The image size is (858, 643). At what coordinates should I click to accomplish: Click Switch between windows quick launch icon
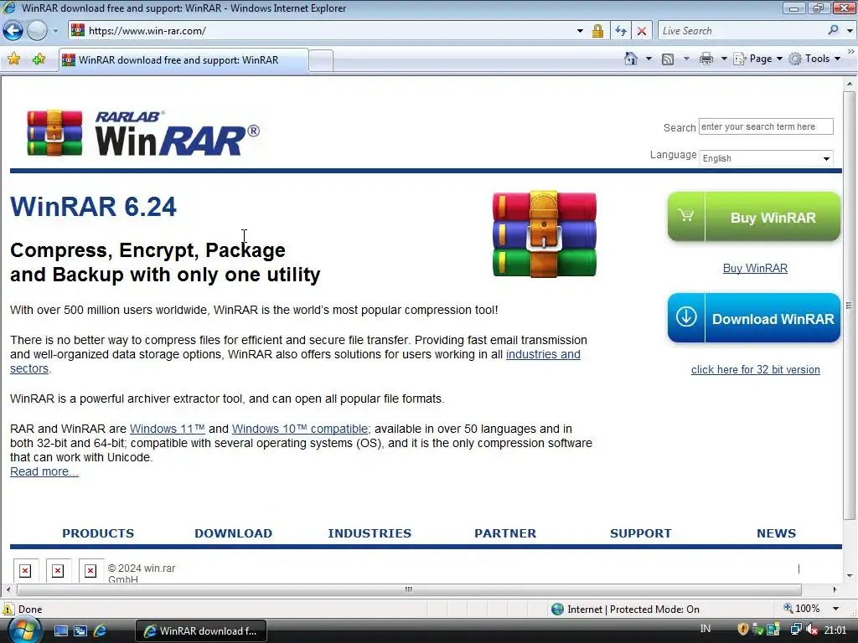click(80, 631)
